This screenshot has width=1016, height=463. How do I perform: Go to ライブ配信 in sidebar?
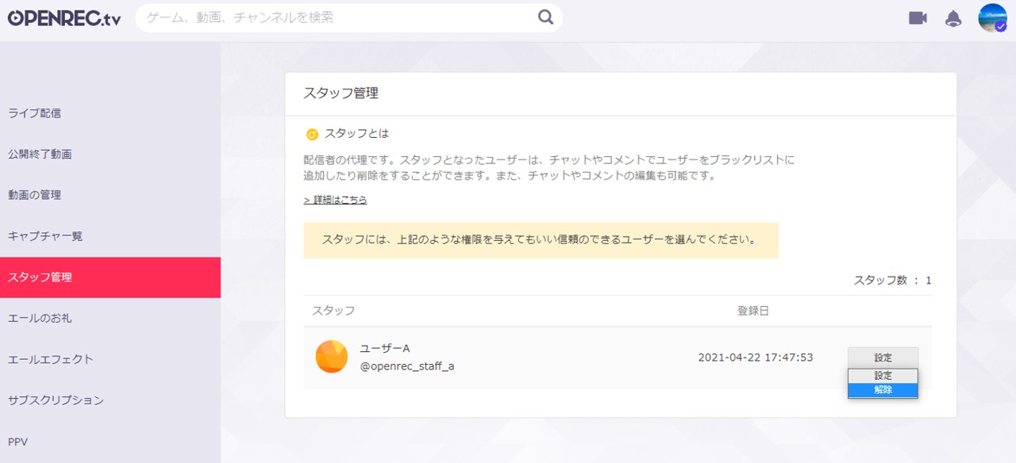coord(35,113)
